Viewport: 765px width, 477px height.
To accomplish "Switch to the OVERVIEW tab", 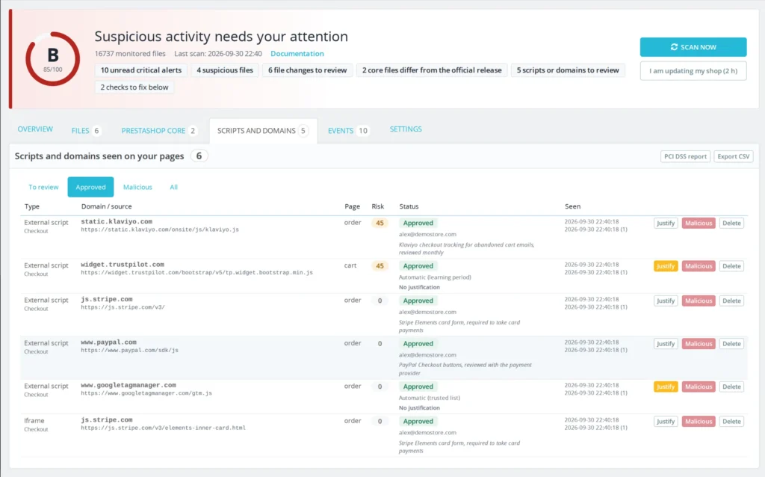I will tap(35, 129).
